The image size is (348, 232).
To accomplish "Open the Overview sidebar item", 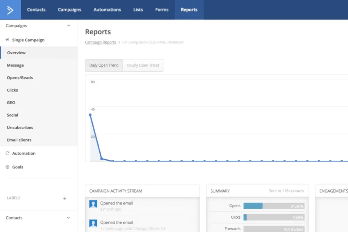I will click(x=39, y=53).
